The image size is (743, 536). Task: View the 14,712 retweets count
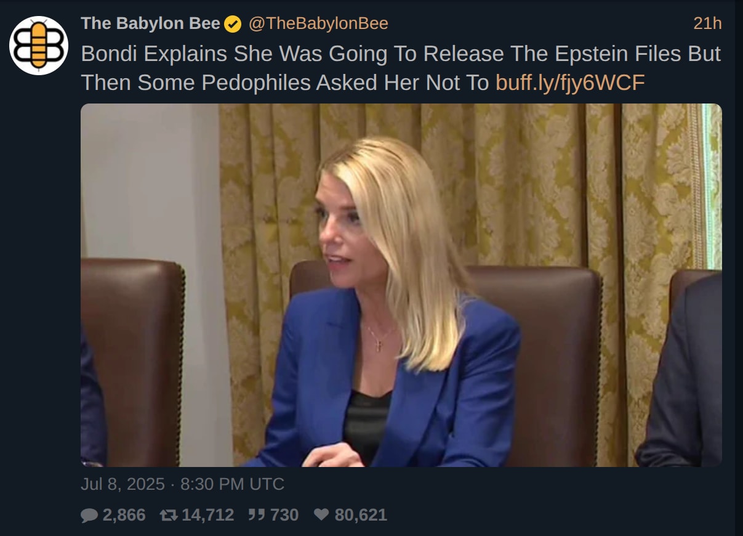click(207, 515)
